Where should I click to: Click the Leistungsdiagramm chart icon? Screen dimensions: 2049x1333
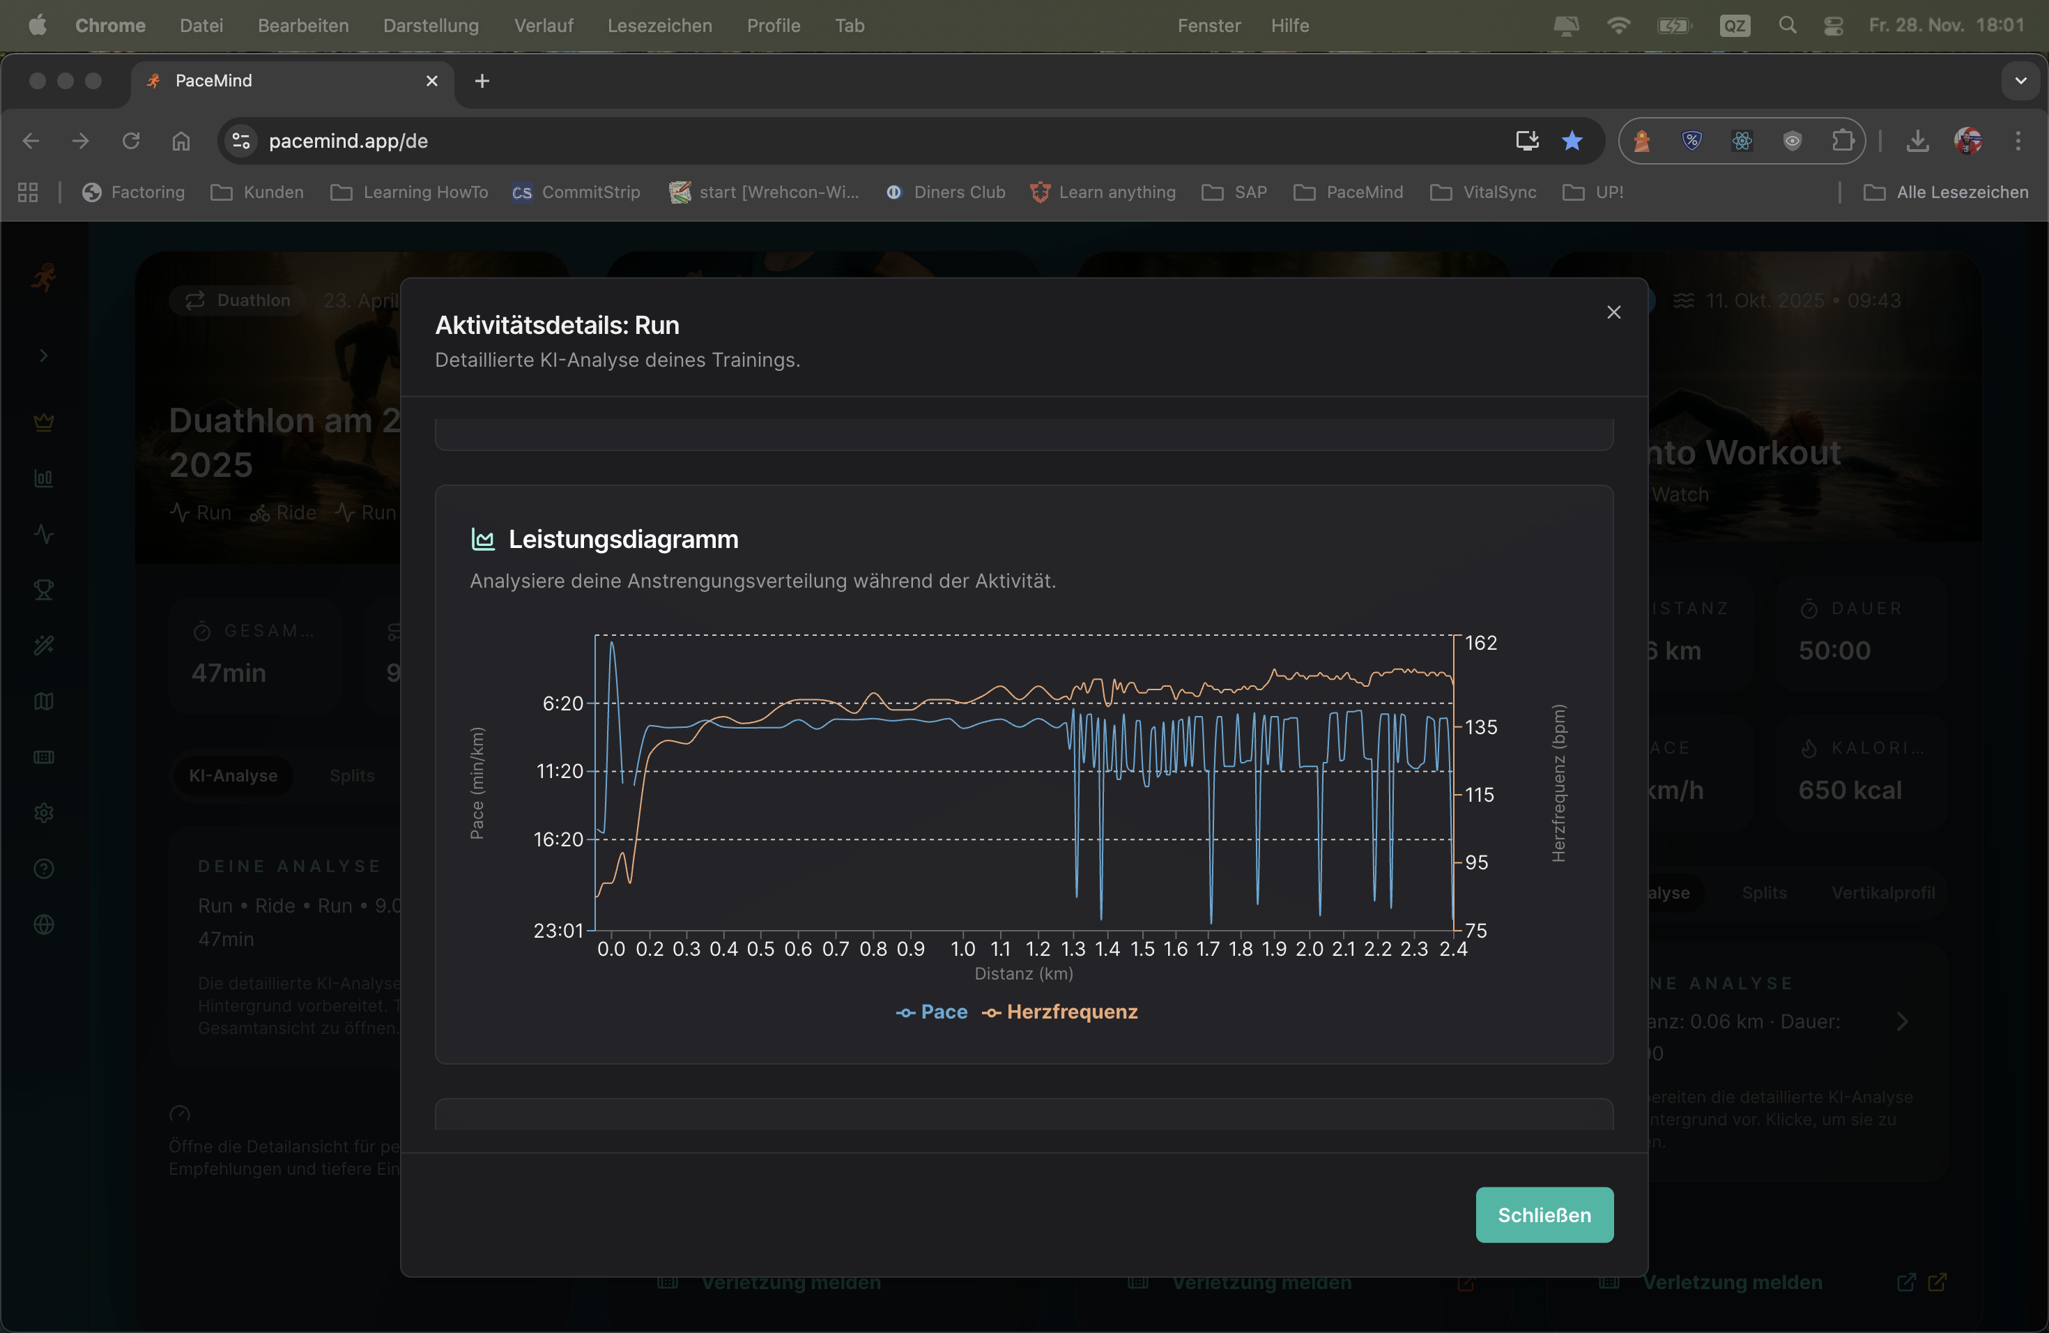(483, 539)
